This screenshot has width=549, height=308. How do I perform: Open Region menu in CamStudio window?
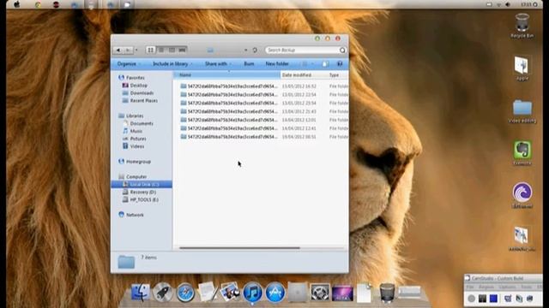(x=486, y=287)
